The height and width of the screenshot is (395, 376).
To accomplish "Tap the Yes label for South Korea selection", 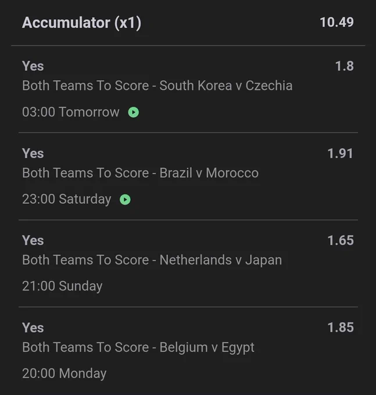I will [33, 66].
